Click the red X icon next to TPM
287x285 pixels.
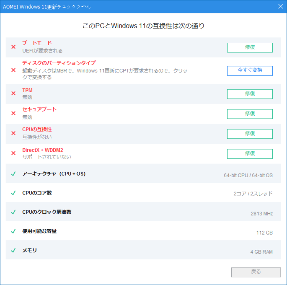tap(13, 94)
